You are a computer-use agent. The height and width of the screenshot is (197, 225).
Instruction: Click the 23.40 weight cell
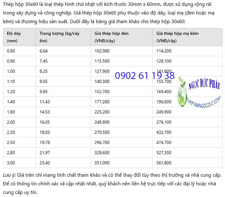click(45, 163)
